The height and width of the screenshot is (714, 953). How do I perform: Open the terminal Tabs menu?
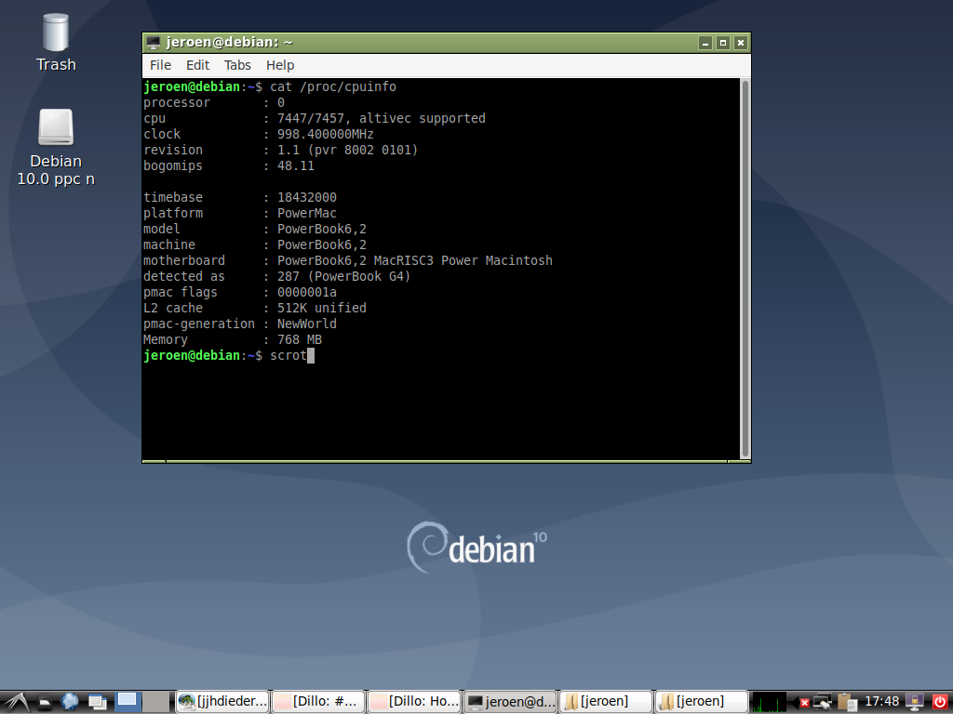click(x=237, y=65)
